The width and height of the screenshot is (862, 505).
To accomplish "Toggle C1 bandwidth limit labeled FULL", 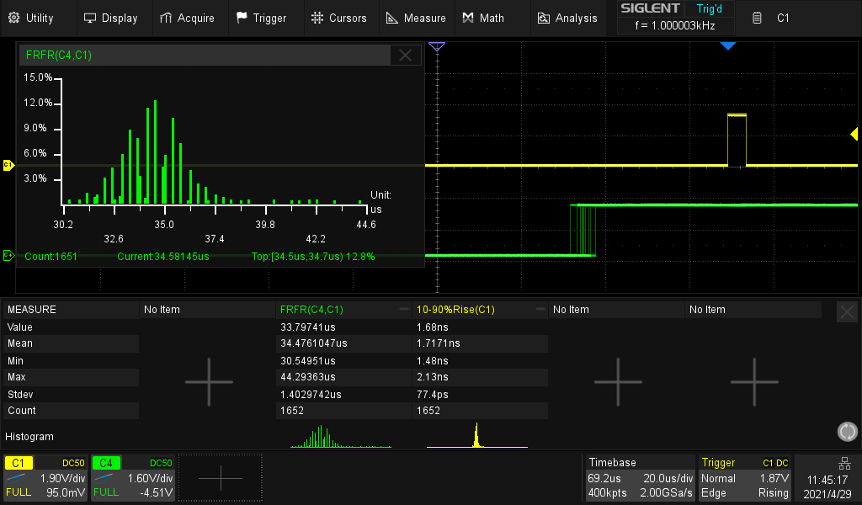I will [17, 492].
